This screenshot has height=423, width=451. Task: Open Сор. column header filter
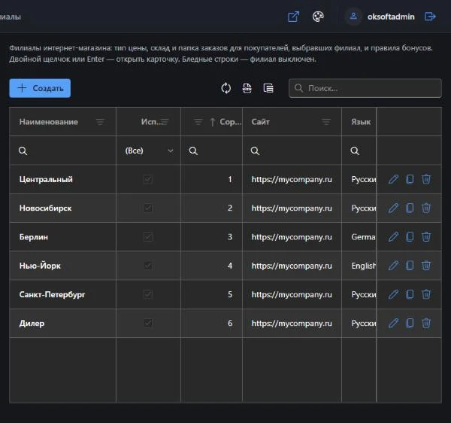coord(198,122)
